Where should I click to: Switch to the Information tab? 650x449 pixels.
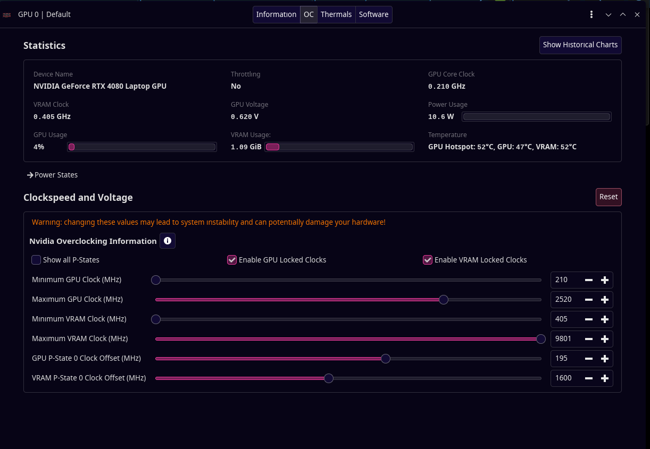tap(276, 14)
